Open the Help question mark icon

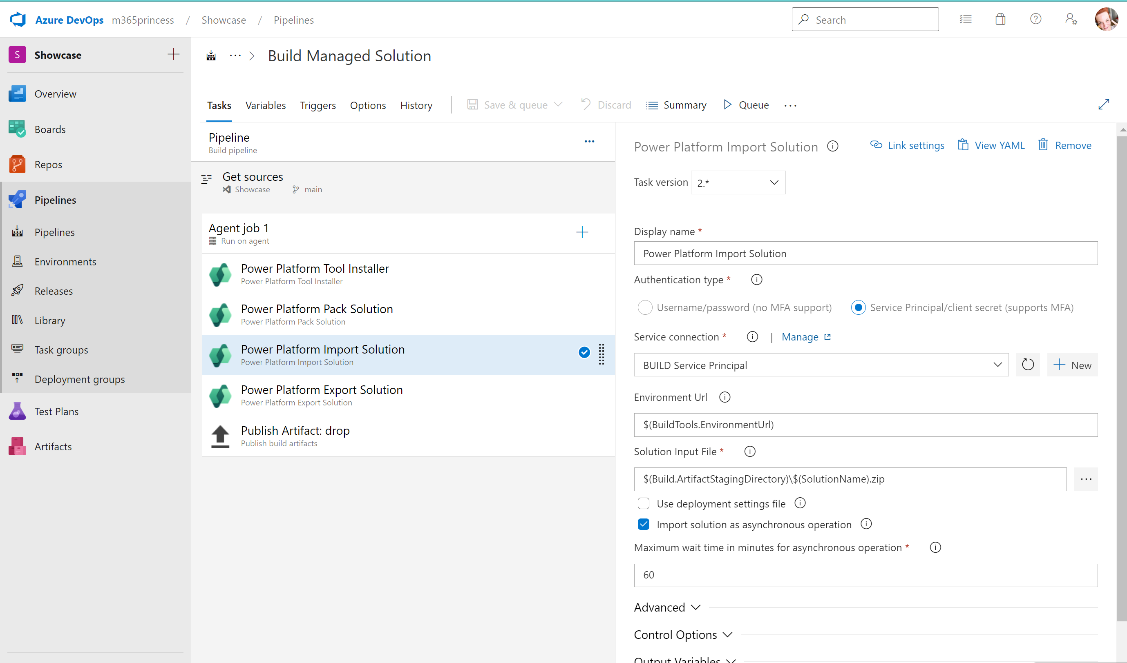coord(1035,19)
